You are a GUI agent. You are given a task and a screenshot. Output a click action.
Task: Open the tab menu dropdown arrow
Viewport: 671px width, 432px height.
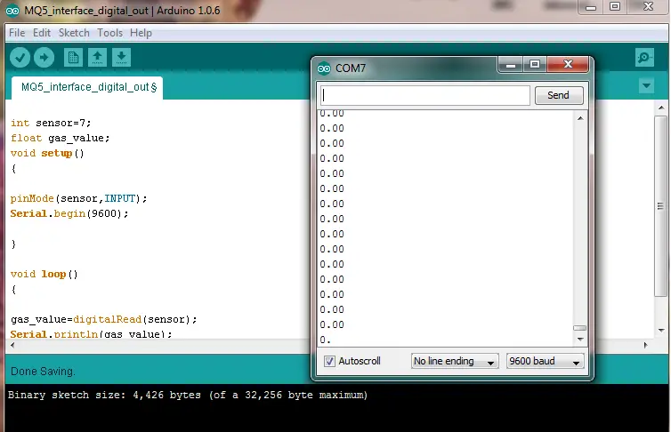point(647,86)
